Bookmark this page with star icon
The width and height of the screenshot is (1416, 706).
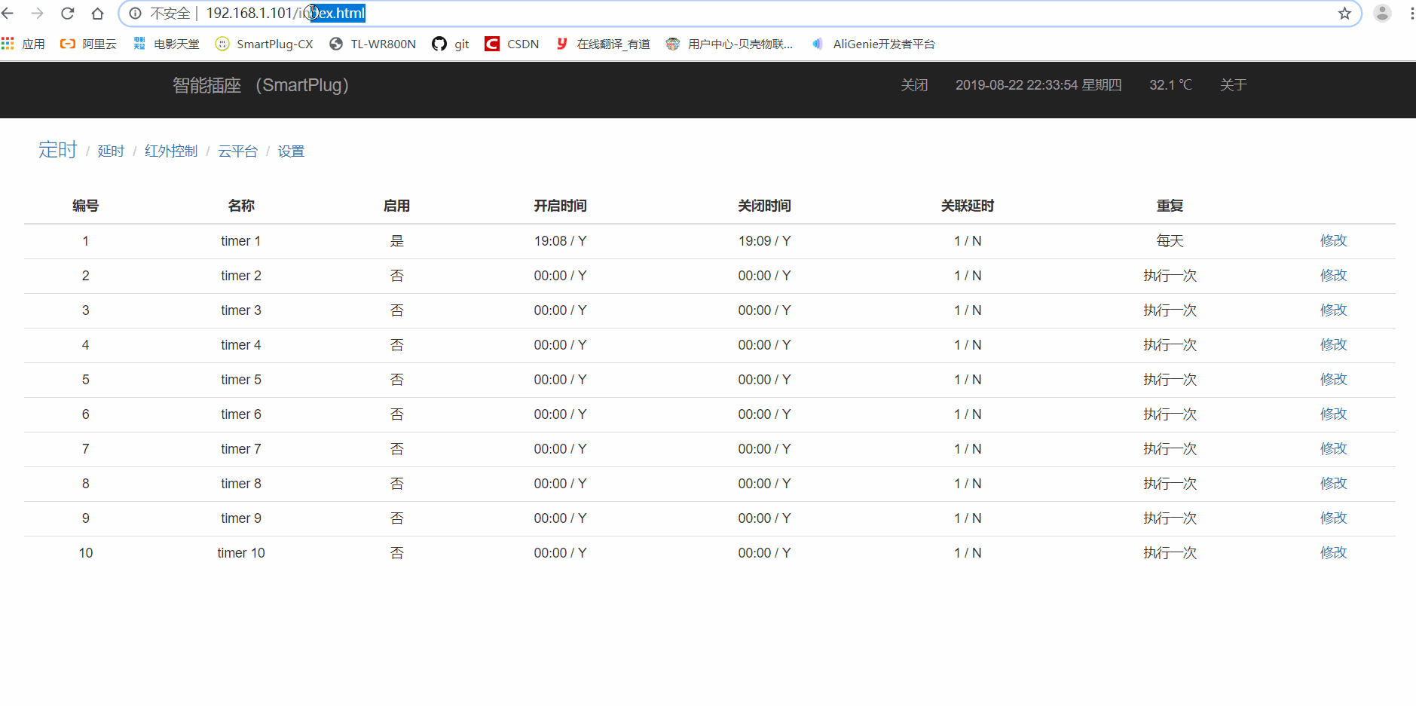pos(1344,14)
